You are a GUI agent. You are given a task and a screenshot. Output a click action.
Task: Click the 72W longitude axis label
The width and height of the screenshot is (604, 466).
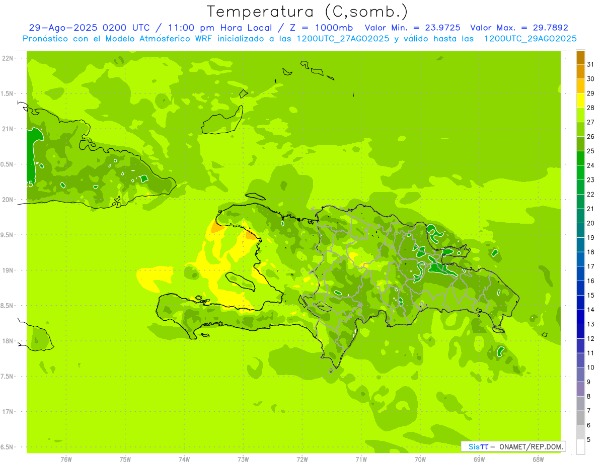[302, 459]
